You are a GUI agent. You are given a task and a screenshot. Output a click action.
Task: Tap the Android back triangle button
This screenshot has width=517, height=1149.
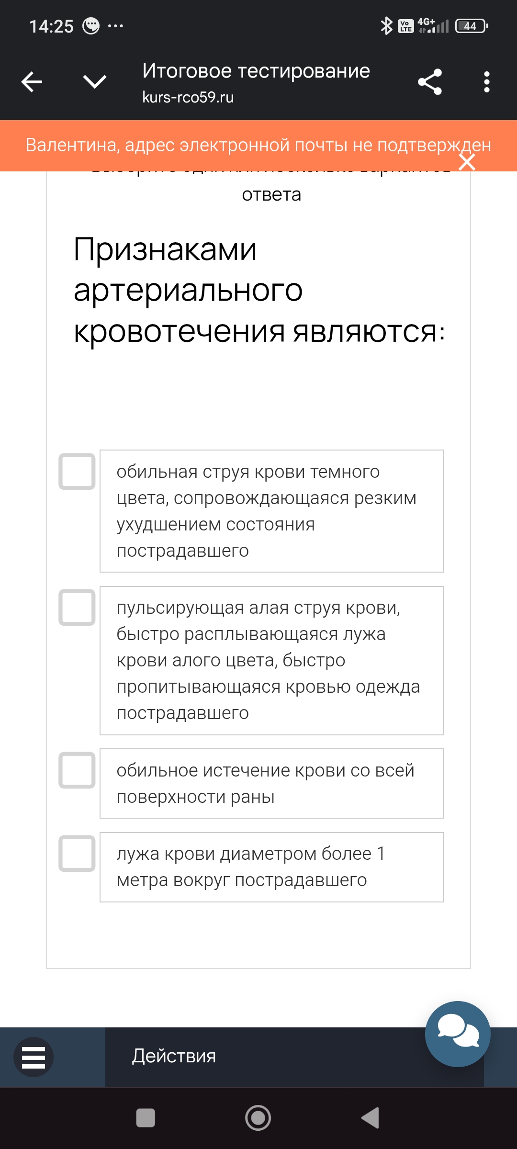(x=371, y=1118)
